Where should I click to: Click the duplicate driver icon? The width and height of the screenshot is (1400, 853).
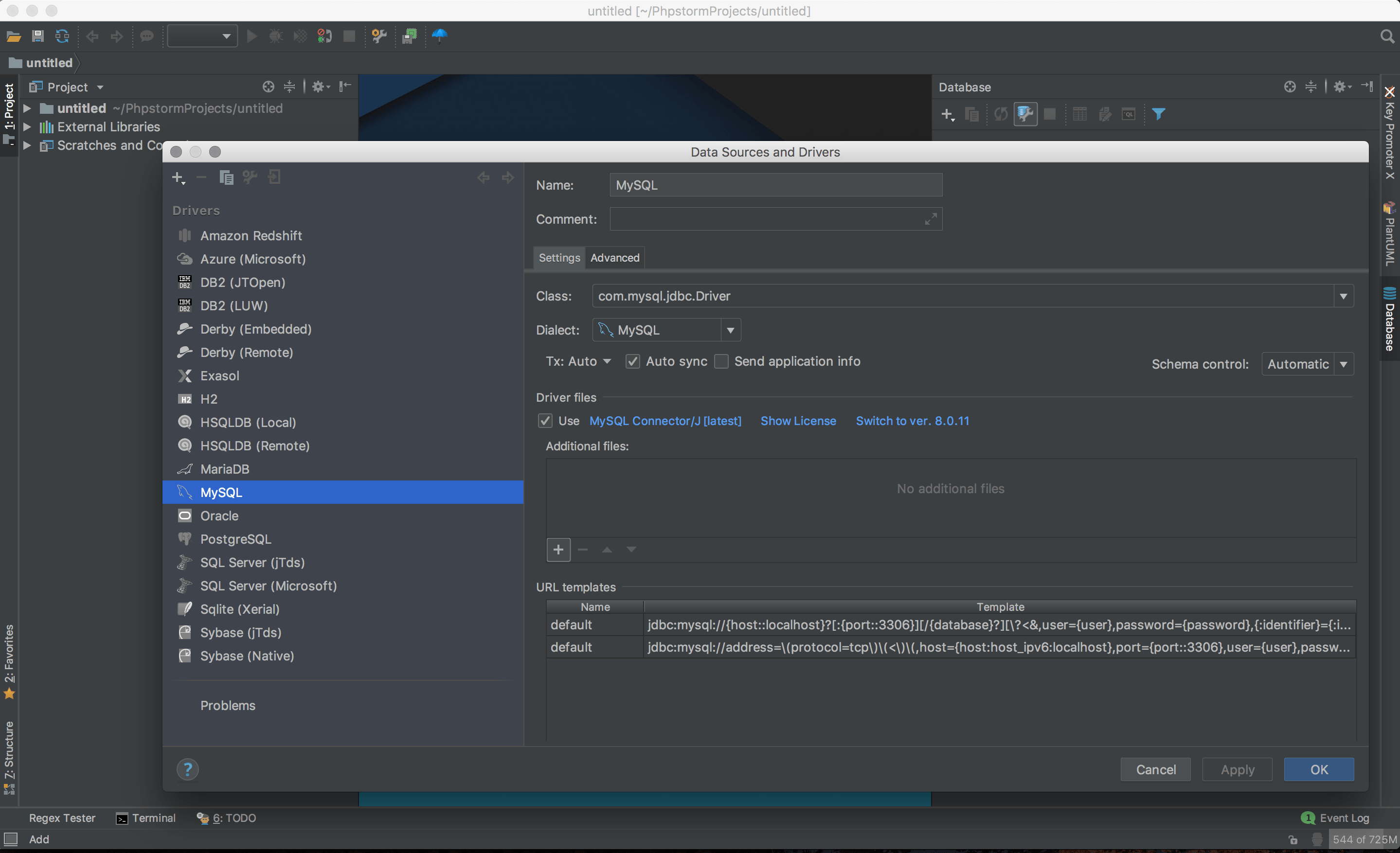click(226, 178)
